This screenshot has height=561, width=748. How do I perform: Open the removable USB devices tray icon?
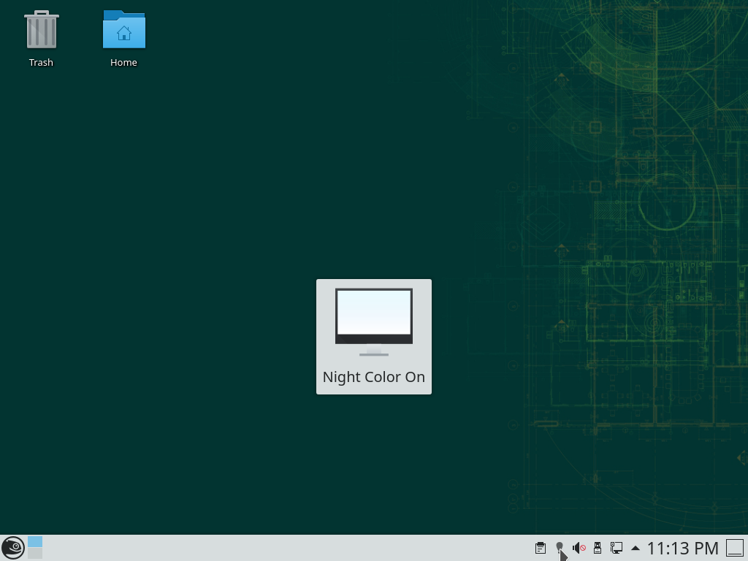pyautogui.click(x=597, y=548)
